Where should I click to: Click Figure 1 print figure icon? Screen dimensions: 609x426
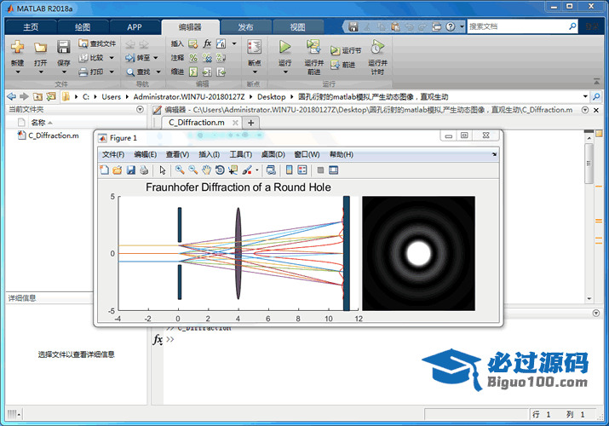(144, 170)
